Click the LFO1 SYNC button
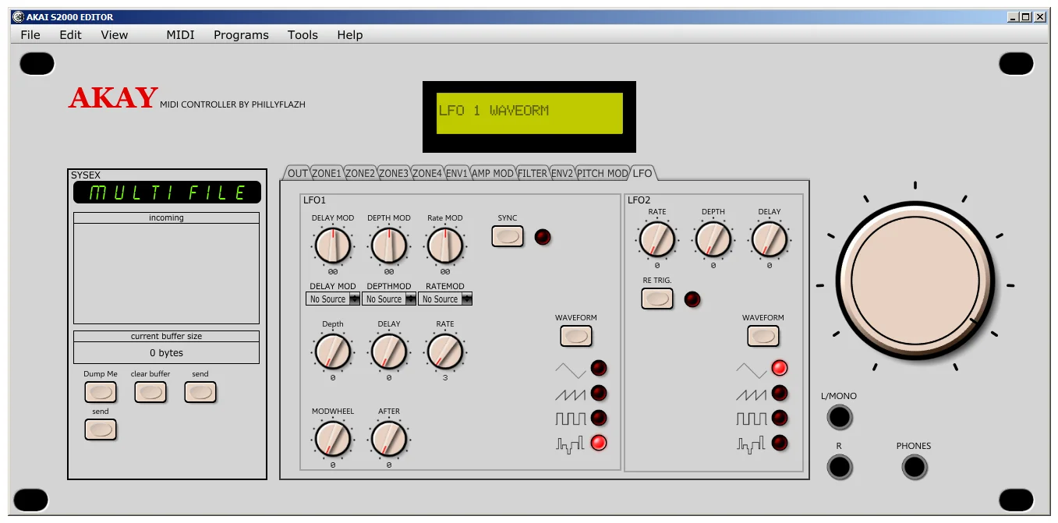This screenshot has width=1058, height=523. [508, 236]
